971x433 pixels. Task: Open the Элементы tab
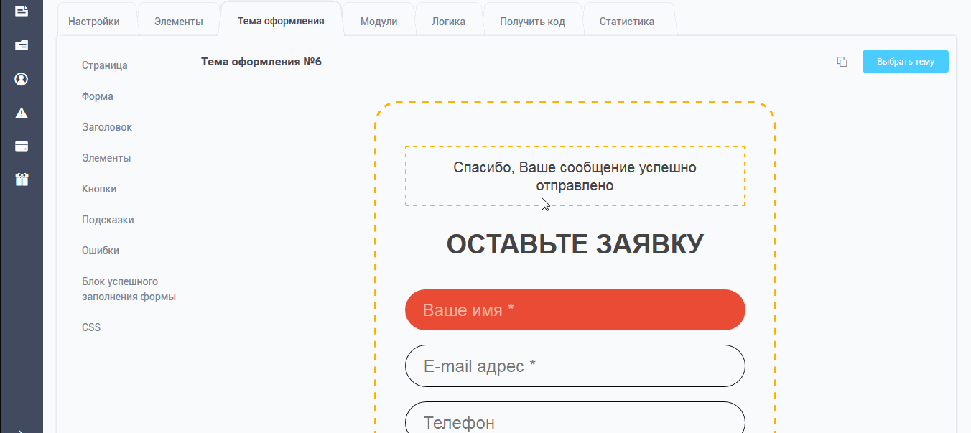point(178,22)
